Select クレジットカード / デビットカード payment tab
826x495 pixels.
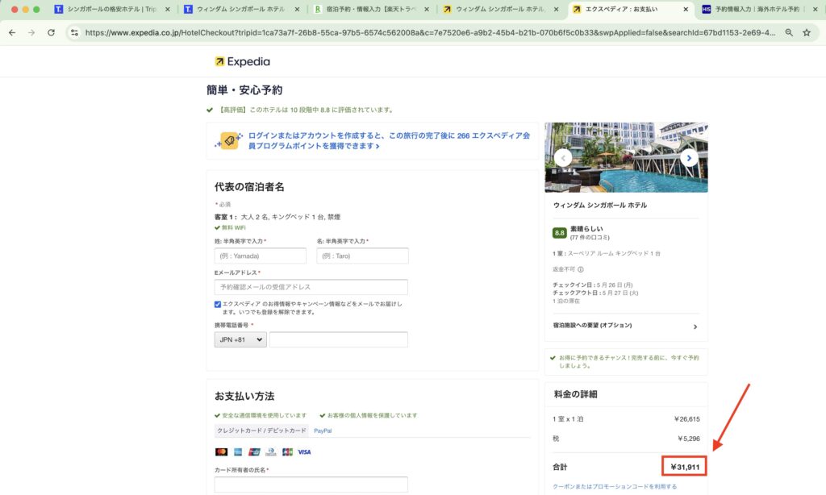coord(261,431)
